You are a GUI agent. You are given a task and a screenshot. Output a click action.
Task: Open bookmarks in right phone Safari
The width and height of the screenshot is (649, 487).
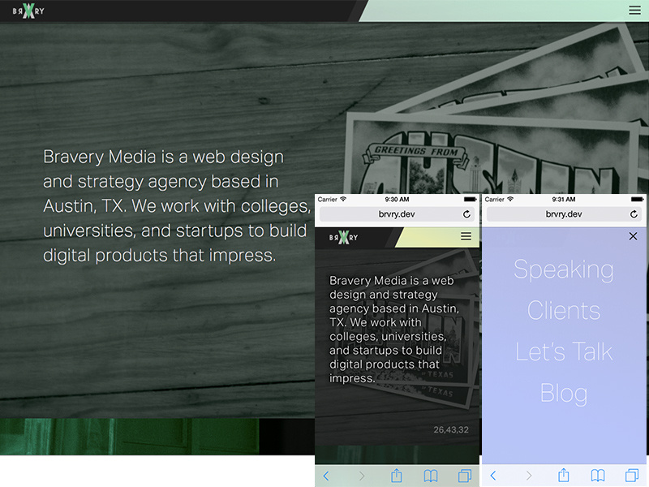click(x=598, y=476)
